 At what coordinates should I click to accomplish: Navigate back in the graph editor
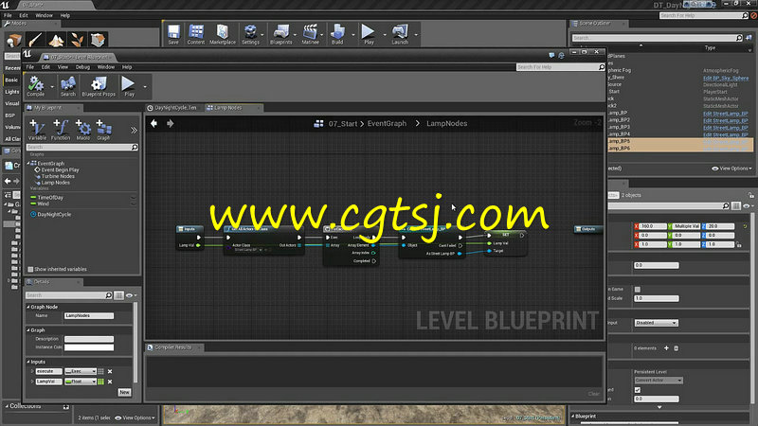pos(153,124)
